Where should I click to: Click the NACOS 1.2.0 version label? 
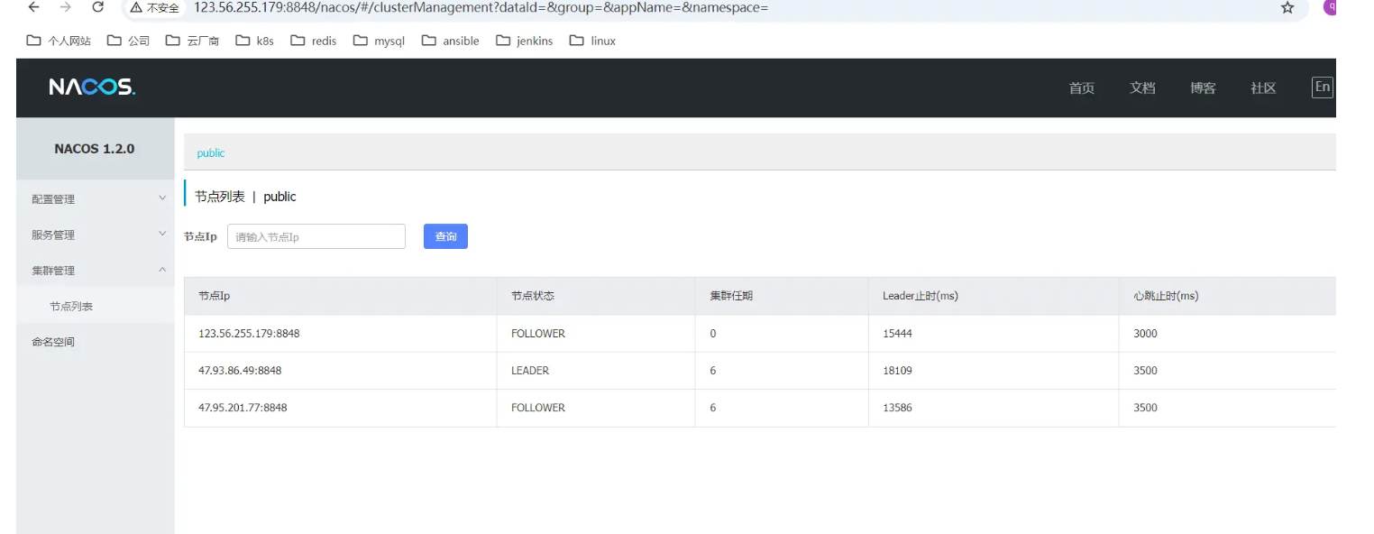pyautogui.click(x=95, y=149)
